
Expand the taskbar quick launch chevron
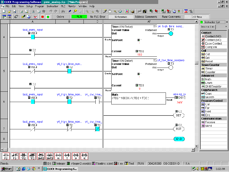coord(39,168)
